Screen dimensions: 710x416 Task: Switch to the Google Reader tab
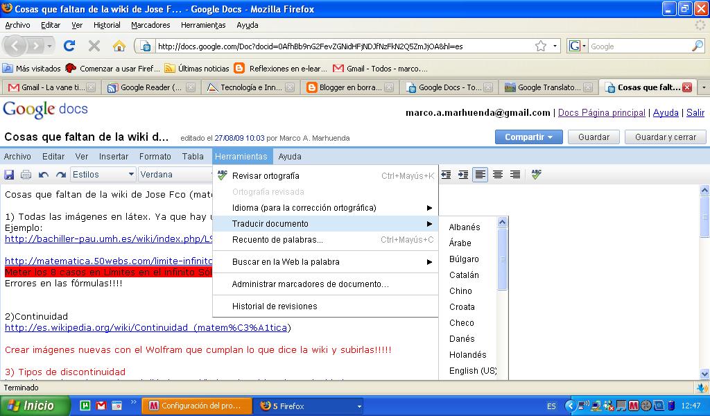point(151,87)
